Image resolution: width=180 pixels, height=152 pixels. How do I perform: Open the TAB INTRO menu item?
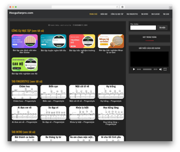pos(144,14)
